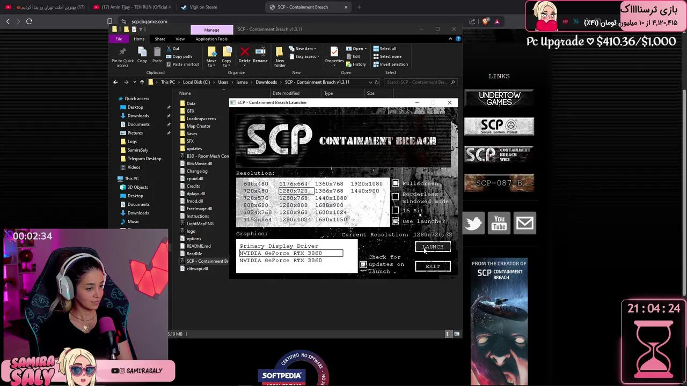687x386 pixels.
Task: Open the New item dropdown
Action: tap(303, 49)
